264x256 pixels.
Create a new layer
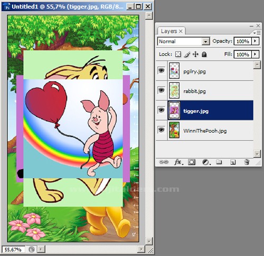(x=233, y=162)
